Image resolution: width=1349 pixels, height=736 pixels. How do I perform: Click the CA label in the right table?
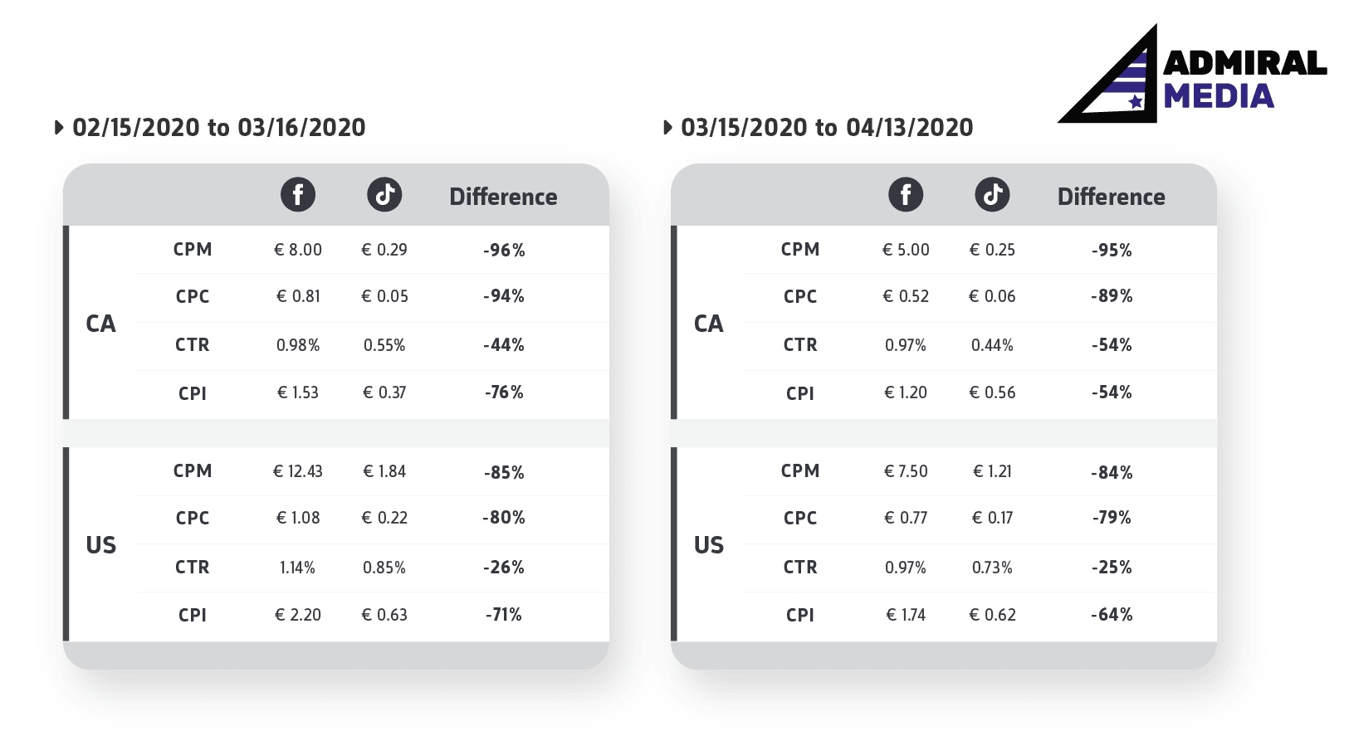[709, 324]
